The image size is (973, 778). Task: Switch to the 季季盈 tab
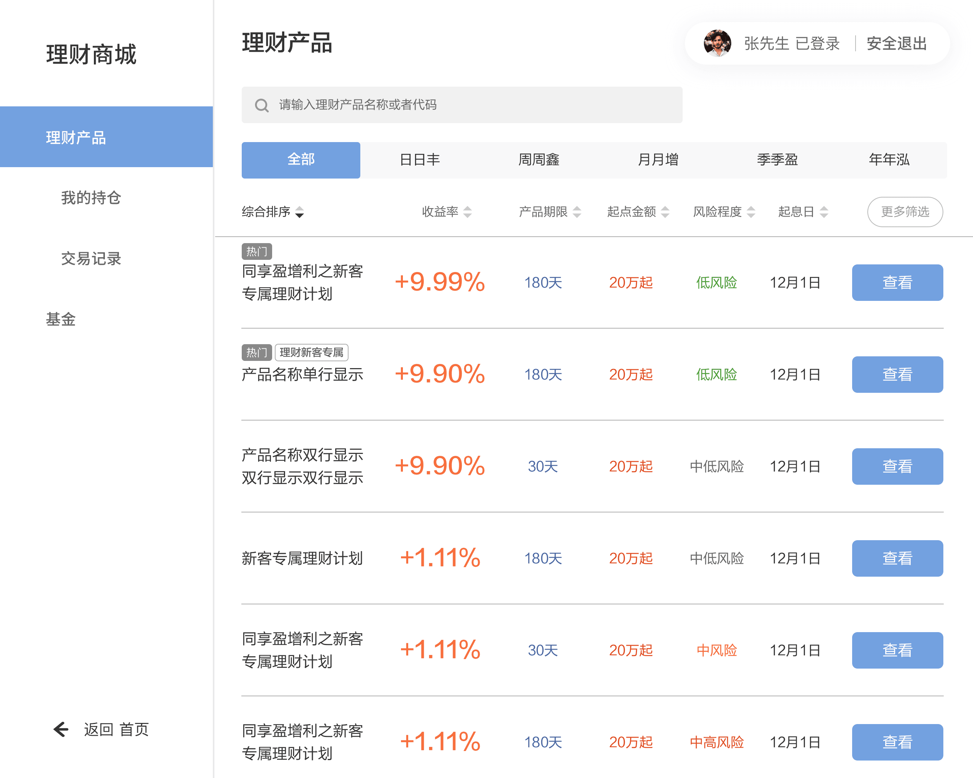[777, 160]
